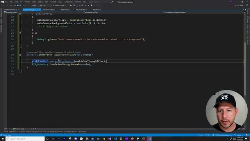Viewport: 250px width, 141px height.
Task: Click the taskbar clock
Action: click(x=240, y=139)
